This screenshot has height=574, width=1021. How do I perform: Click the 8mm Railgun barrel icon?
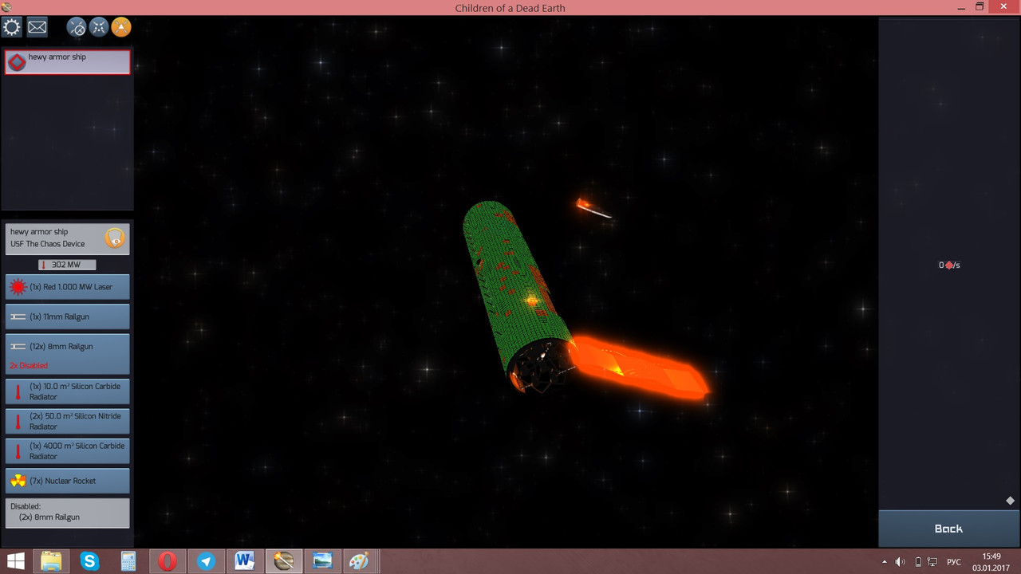point(18,347)
